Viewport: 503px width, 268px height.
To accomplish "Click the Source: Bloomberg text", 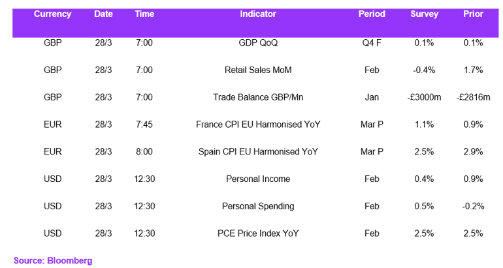I will pyautogui.click(x=53, y=261).
